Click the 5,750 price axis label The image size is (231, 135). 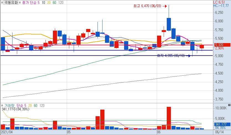[x=219, y=30]
